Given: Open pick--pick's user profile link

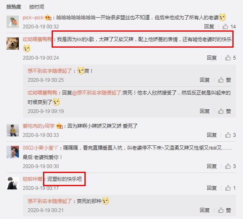Looking at the screenshot, I should [33, 18].
